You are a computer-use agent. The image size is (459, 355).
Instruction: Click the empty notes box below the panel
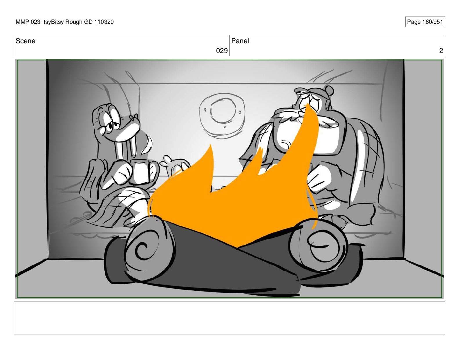[229, 318]
